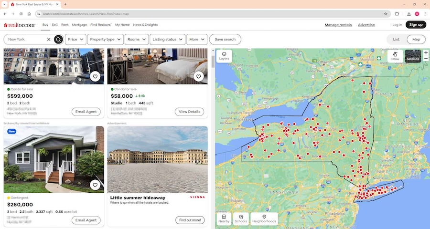Switch to Map view

tap(416, 40)
